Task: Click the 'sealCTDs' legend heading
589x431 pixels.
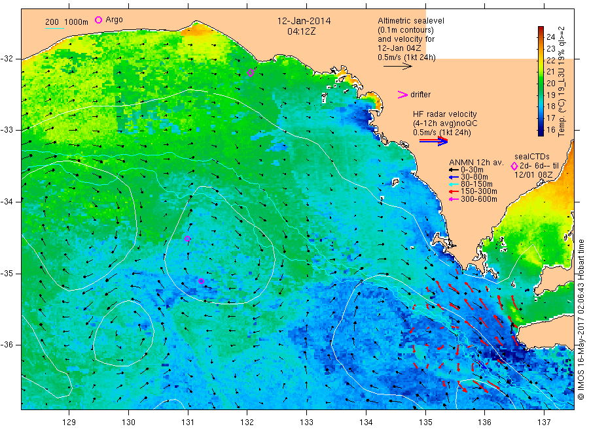Action: (x=532, y=157)
